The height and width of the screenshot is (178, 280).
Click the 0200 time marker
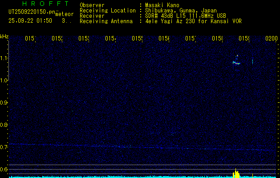point(271,39)
